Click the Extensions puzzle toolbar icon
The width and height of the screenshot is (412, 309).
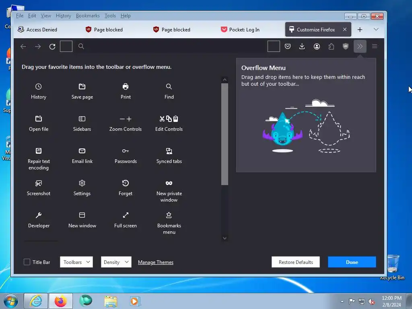(332, 47)
